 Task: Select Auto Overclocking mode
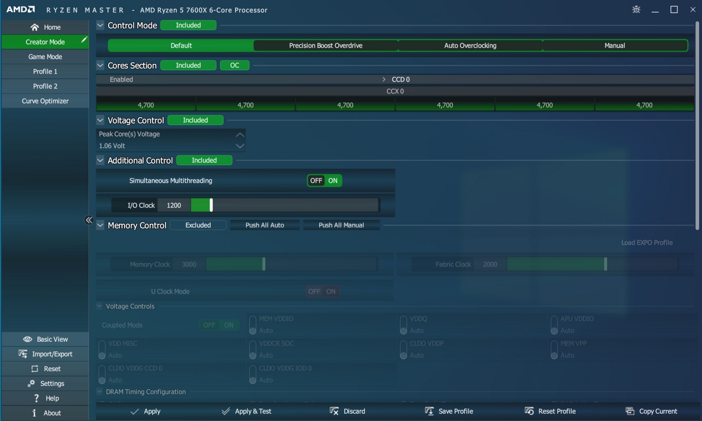tap(470, 45)
